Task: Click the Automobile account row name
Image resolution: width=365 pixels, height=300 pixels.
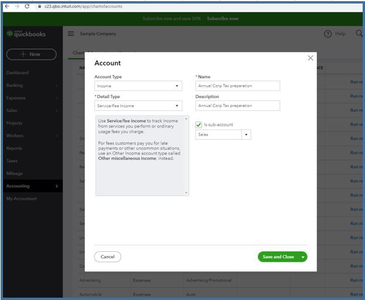Action: tap(90, 294)
